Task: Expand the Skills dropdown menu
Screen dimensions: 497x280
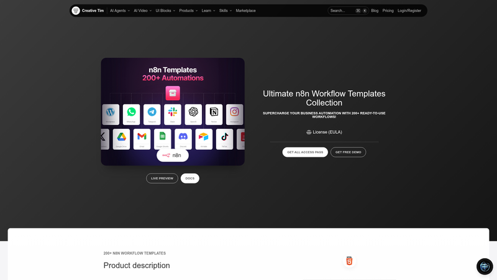Action: tap(226, 11)
